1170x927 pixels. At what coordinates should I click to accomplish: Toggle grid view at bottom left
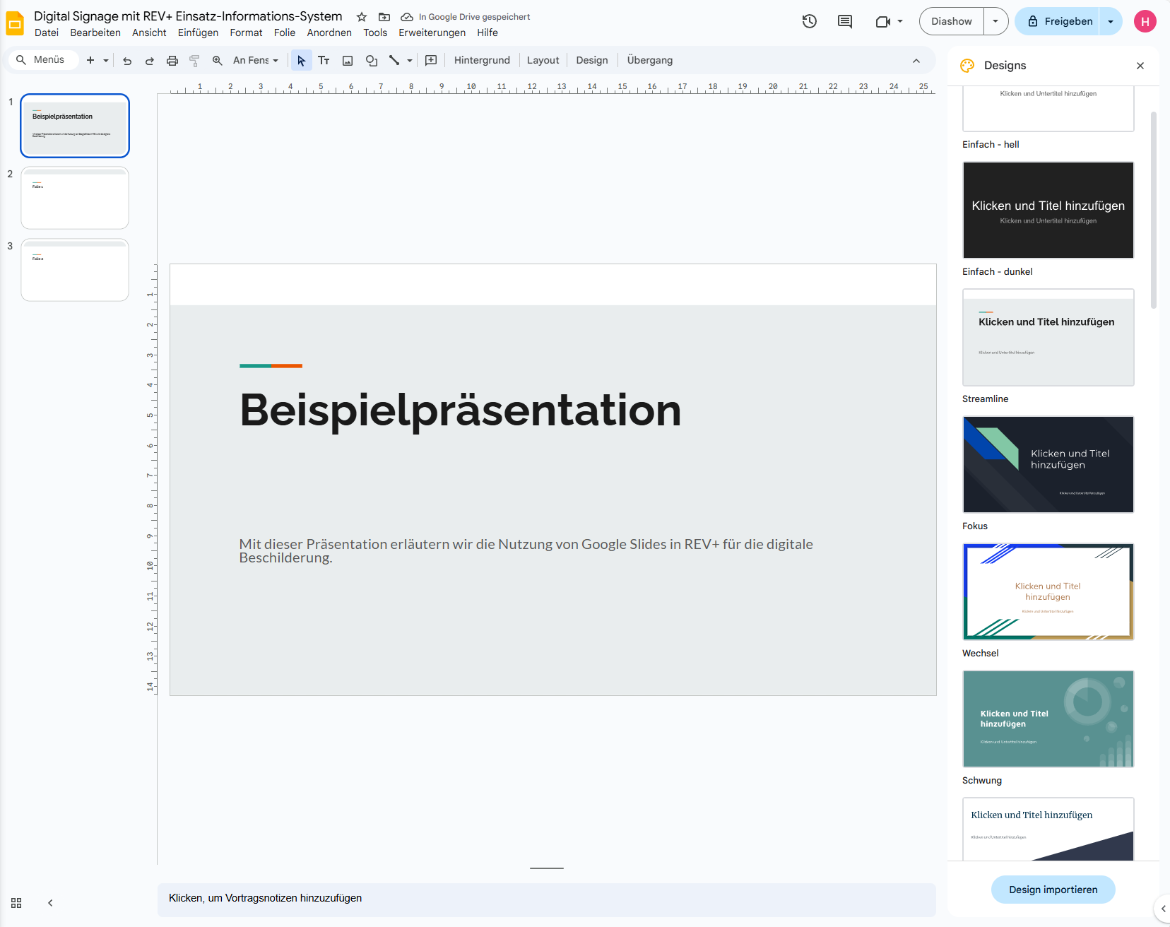(16, 903)
